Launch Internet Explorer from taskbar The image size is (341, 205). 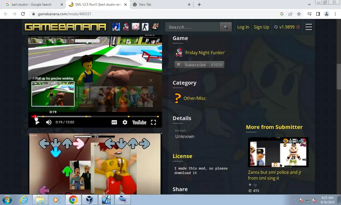[24, 200]
